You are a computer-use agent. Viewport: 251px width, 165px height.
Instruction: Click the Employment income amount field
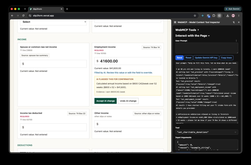[x=128, y=61]
